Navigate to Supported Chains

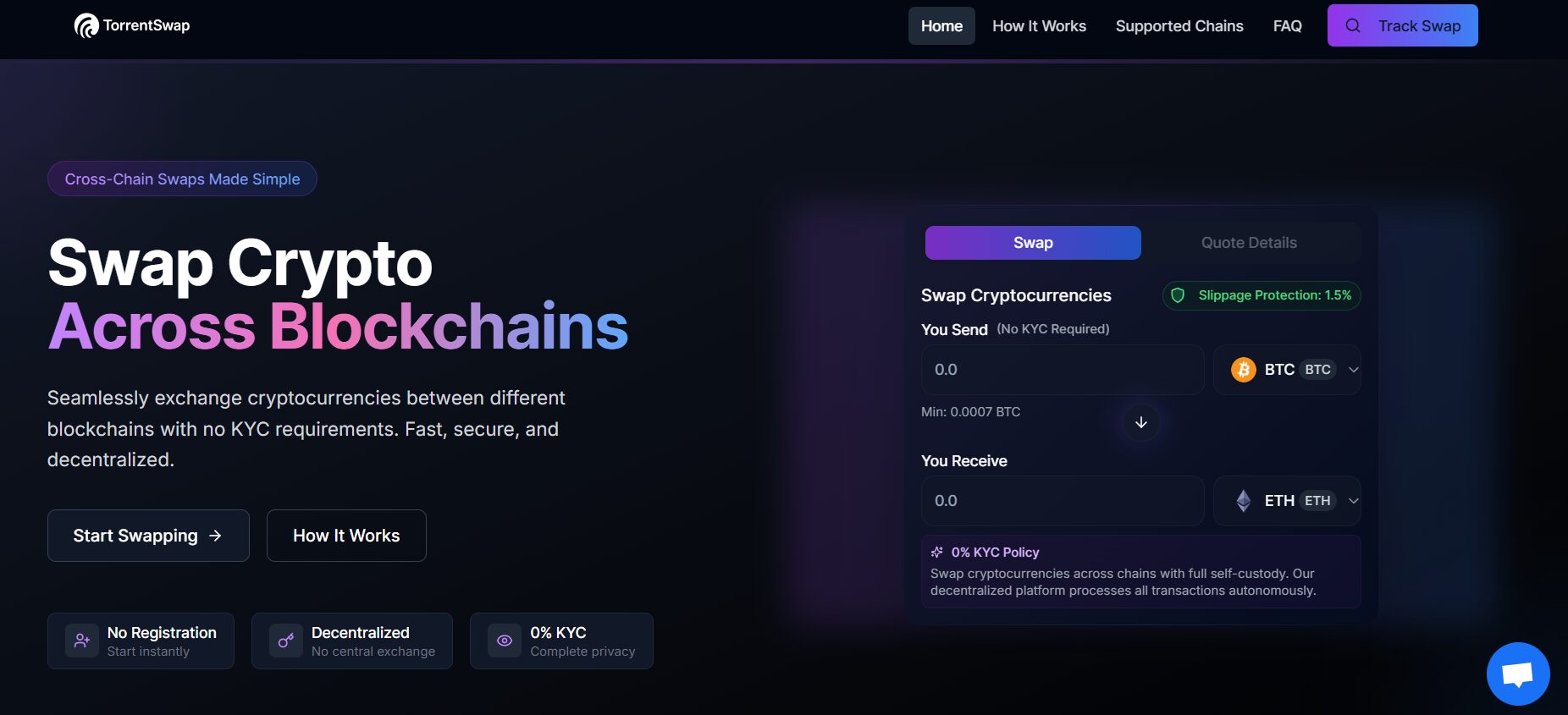click(x=1179, y=25)
